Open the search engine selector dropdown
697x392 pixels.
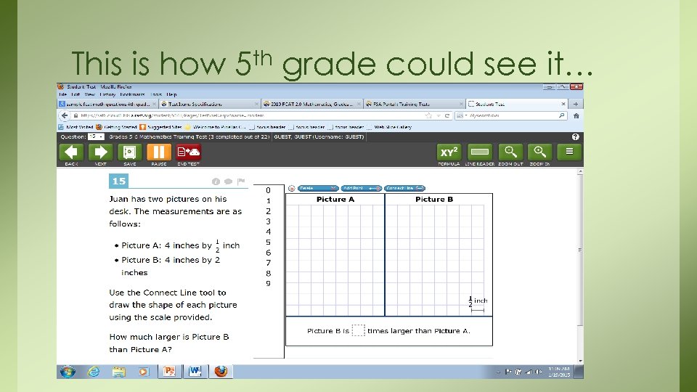tap(462, 115)
